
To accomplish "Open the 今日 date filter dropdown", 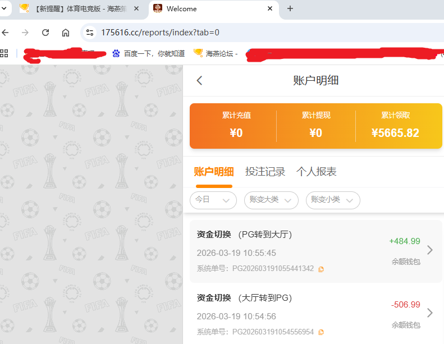I will 213,200.
